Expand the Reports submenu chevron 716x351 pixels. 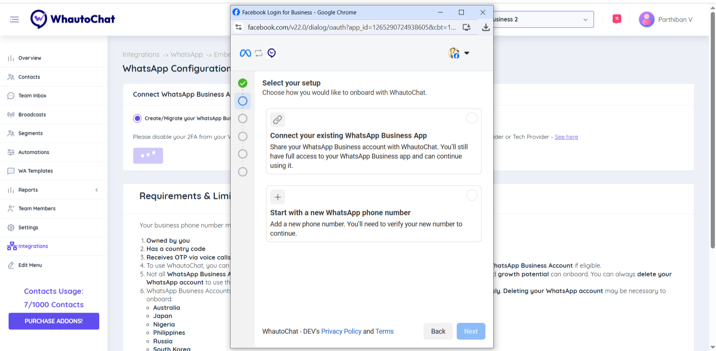(x=97, y=190)
